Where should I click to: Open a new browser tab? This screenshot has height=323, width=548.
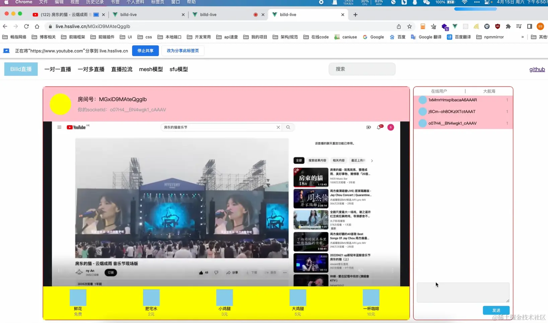click(355, 15)
